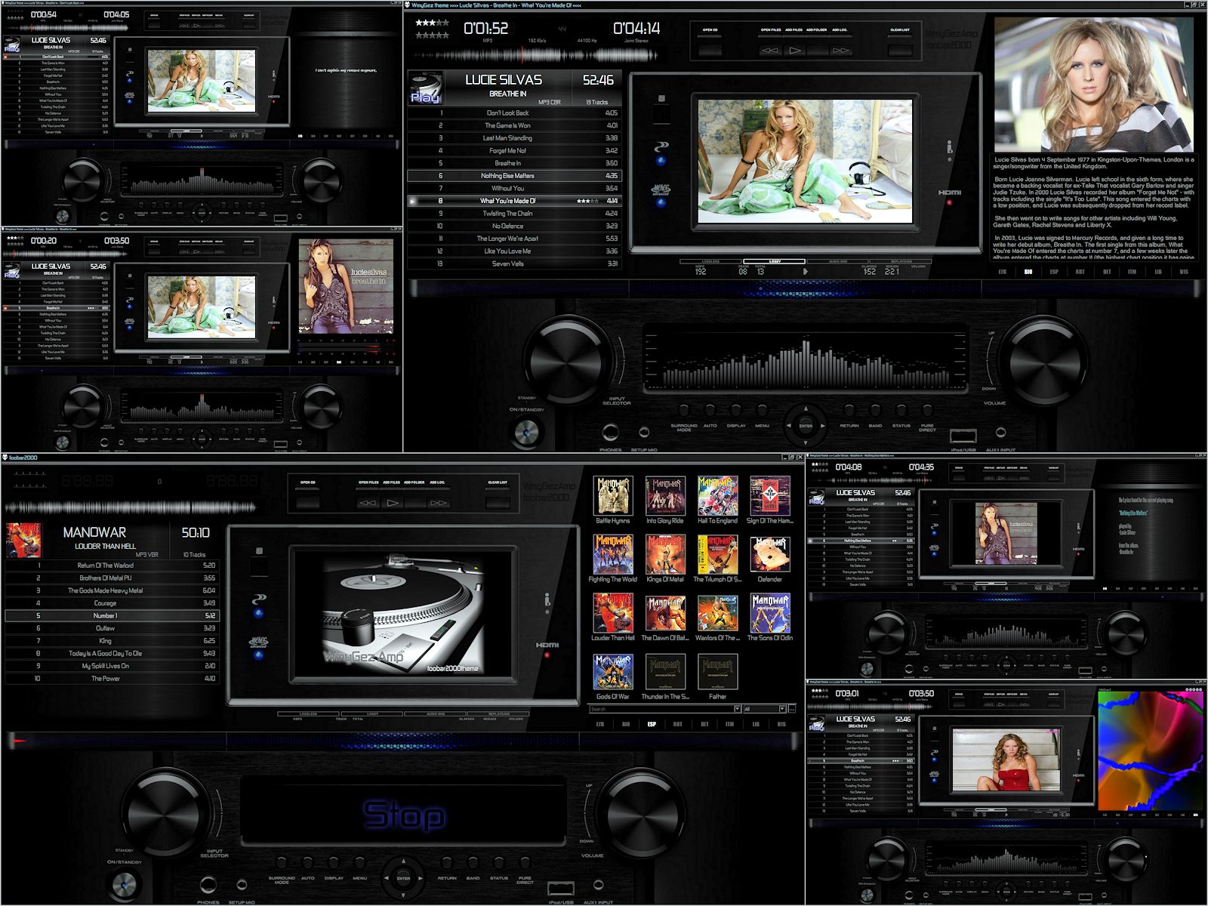This screenshot has height=906, width=1208.
Task: Select track 'Number 1' in Manowar playlist
Action: [x=112, y=615]
